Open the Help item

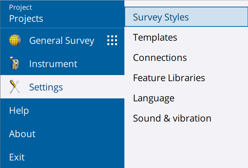[19, 110]
